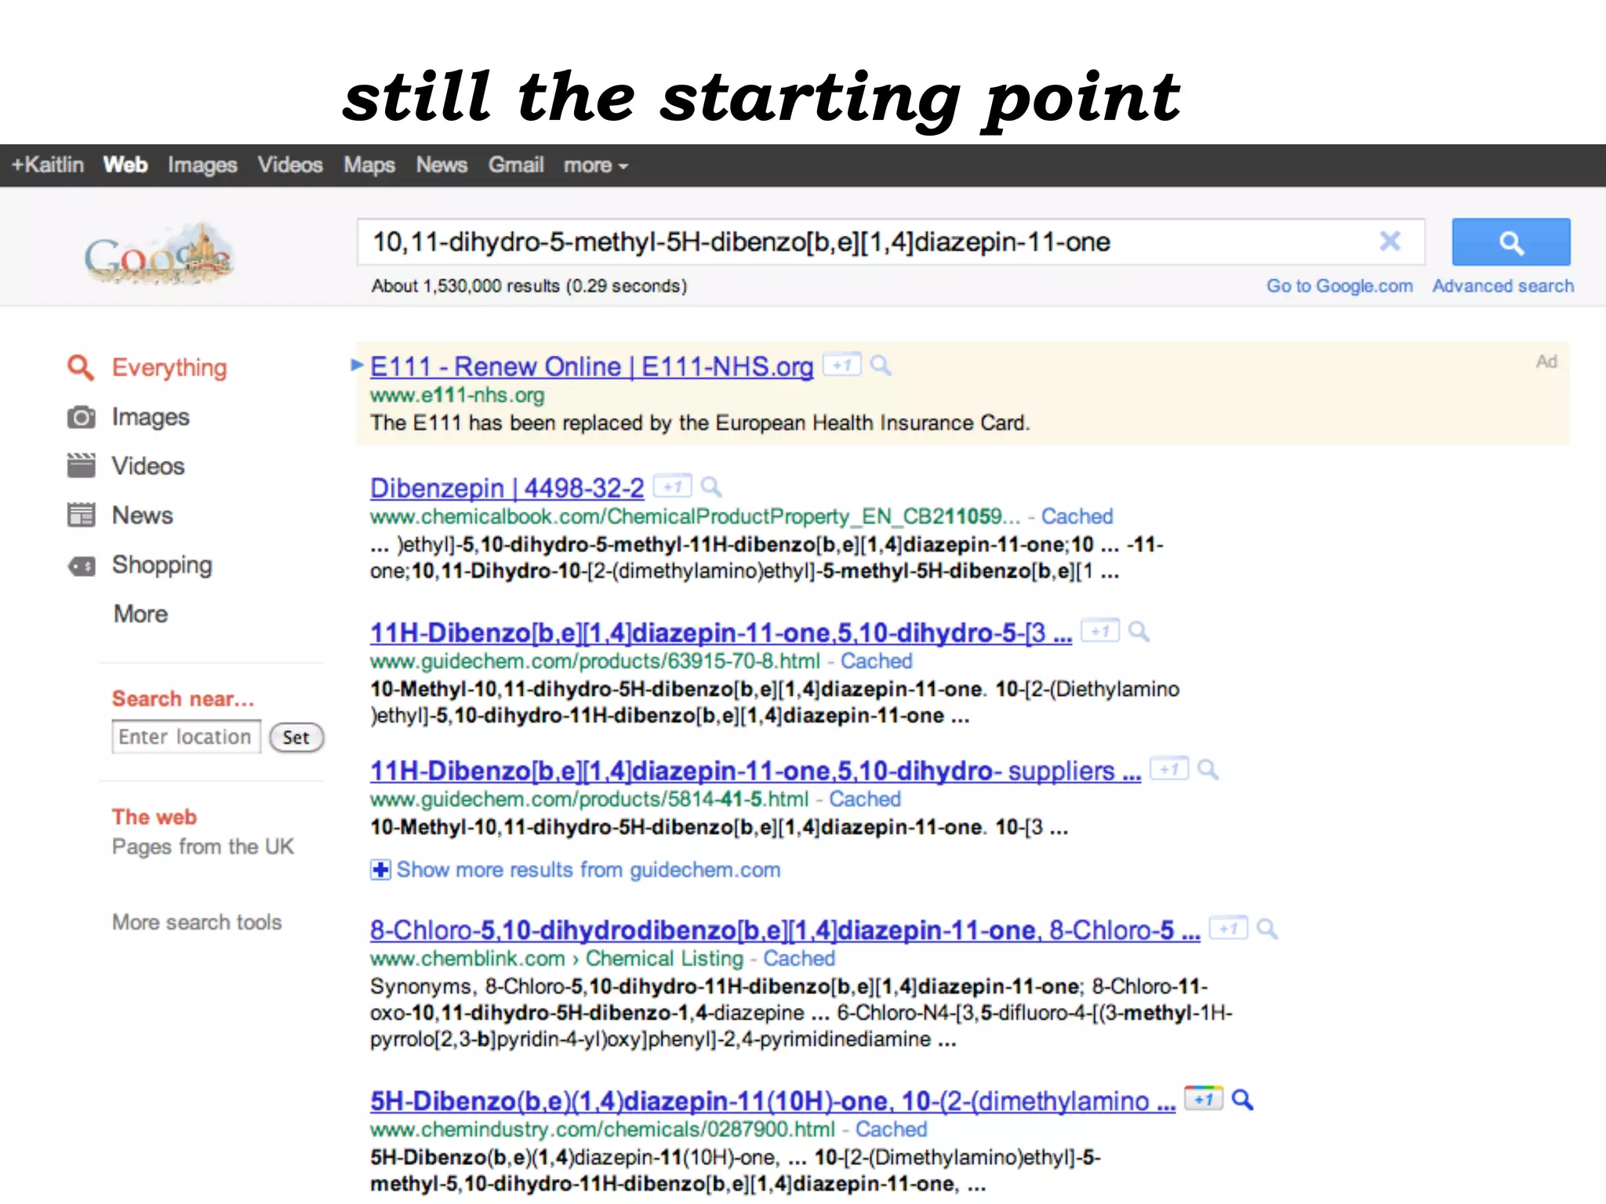Open Cached link for chemindustry result

[x=891, y=1129]
